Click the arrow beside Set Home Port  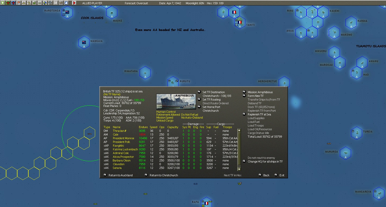199,107
